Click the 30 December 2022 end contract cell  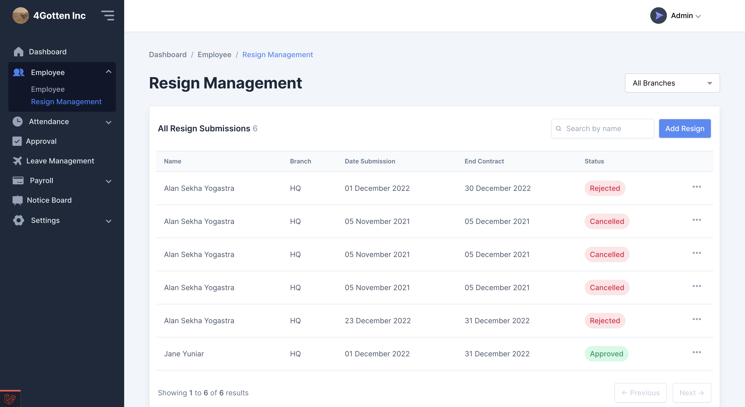(x=497, y=189)
